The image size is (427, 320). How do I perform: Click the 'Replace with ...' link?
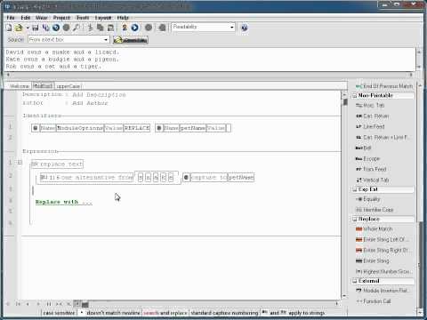(x=64, y=202)
